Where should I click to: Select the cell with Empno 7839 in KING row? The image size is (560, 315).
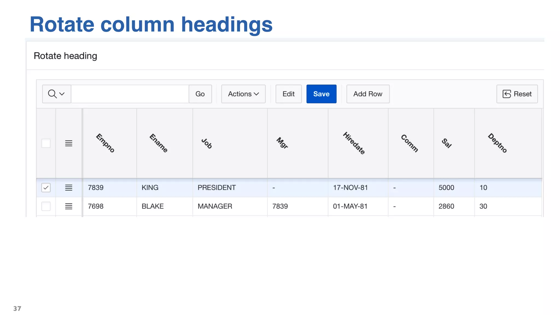pos(110,188)
